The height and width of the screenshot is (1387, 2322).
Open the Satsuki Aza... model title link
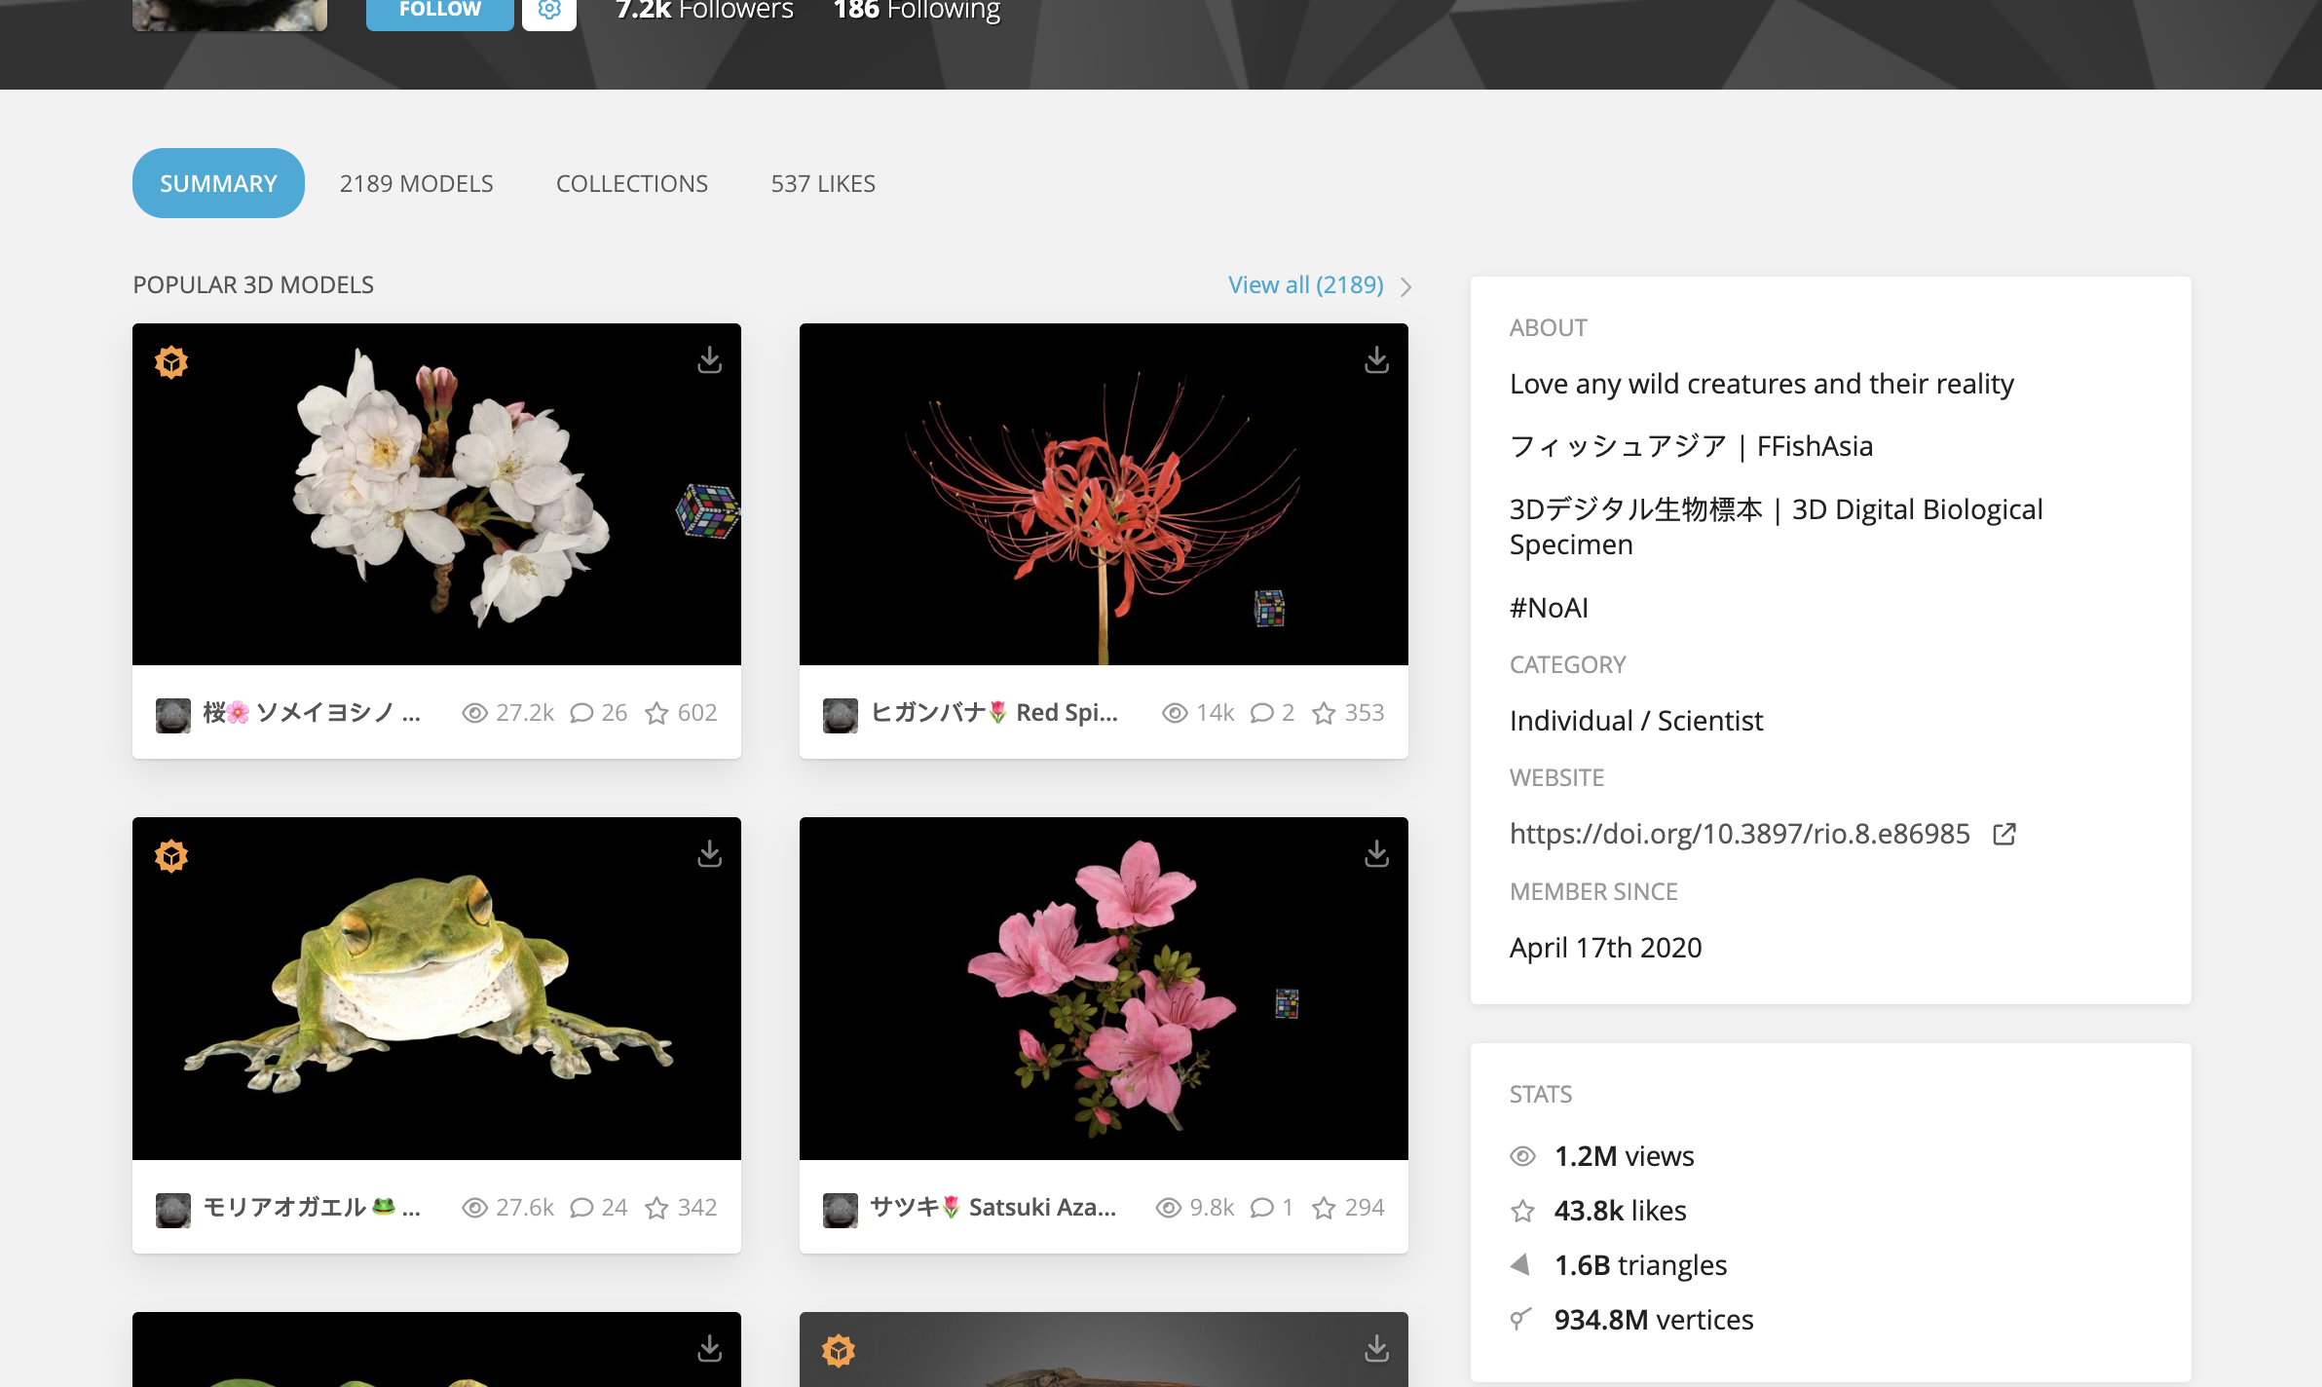(x=992, y=1208)
